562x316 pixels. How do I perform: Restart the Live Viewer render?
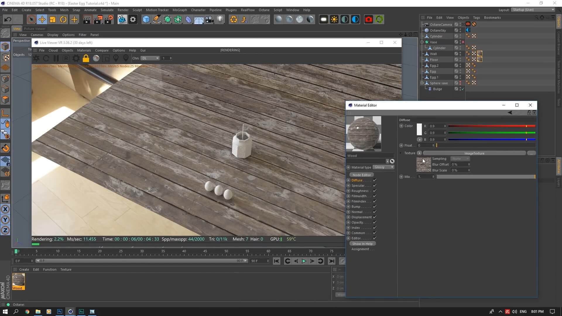pos(46,58)
